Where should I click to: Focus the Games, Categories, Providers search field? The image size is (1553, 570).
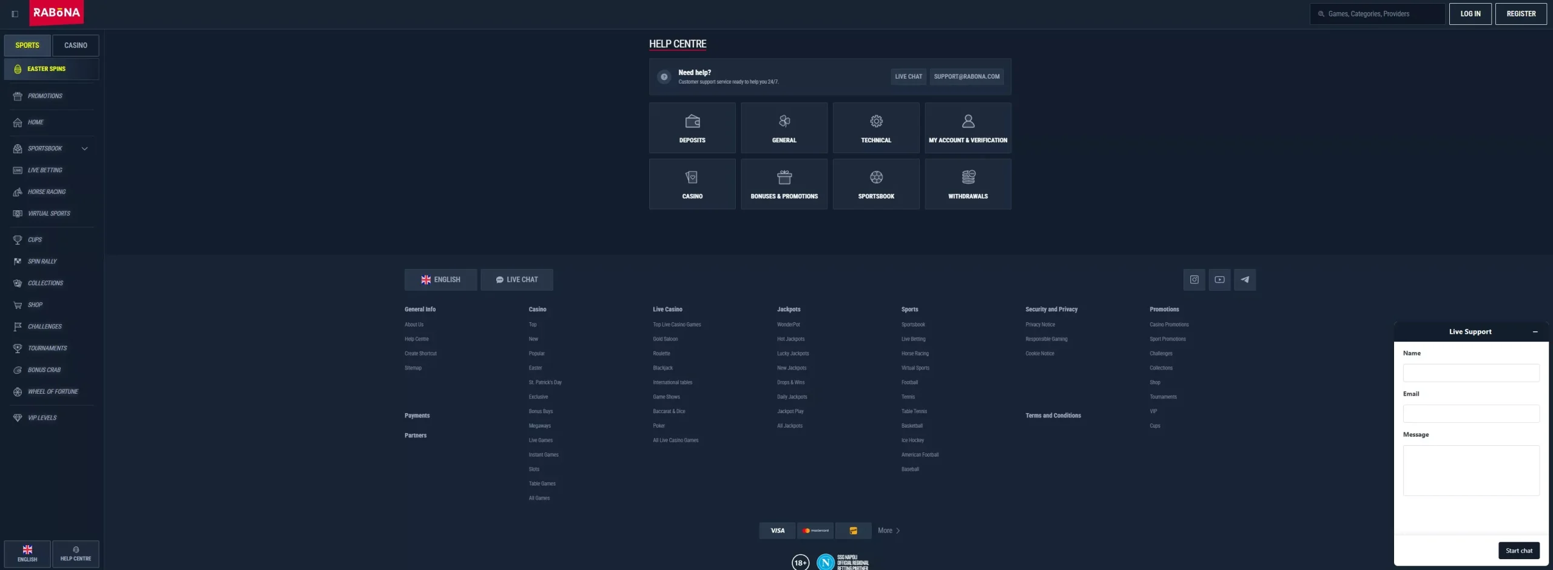click(1377, 14)
